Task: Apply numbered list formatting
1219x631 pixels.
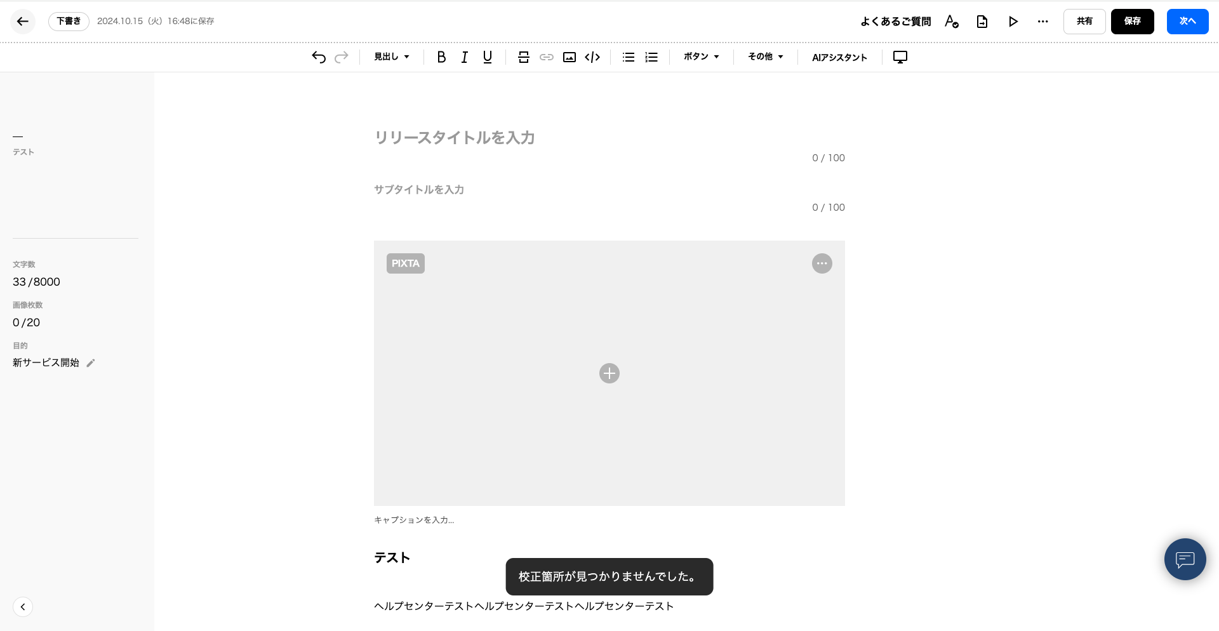Action: pos(651,57)
